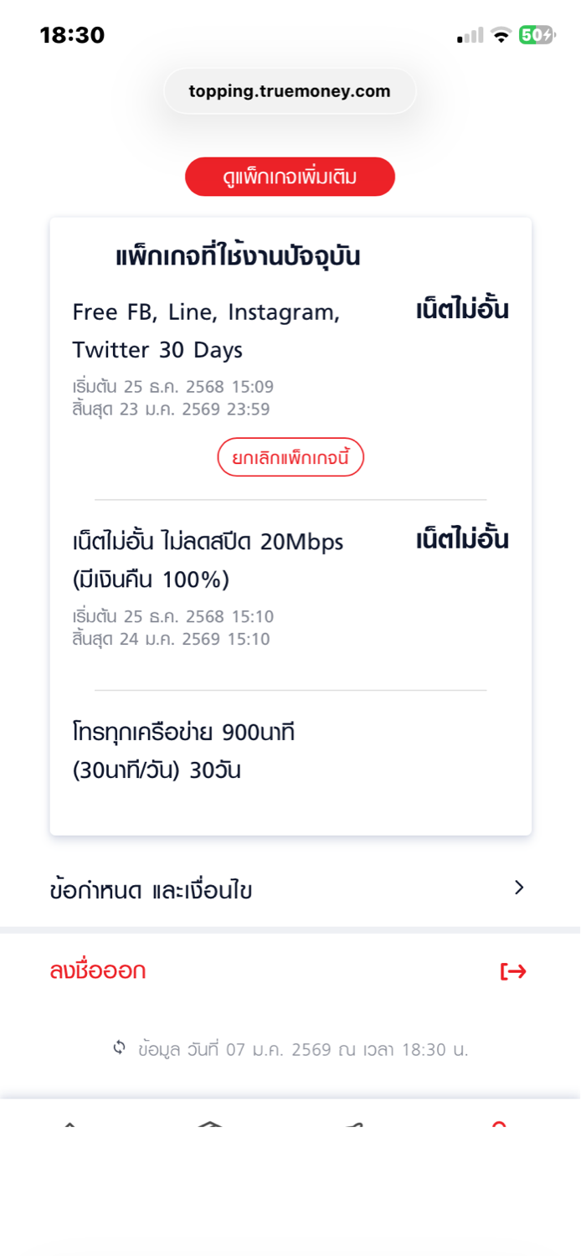
Task: Tap the leftmost bottom navigation icon
Action: tap(70, 1127)
